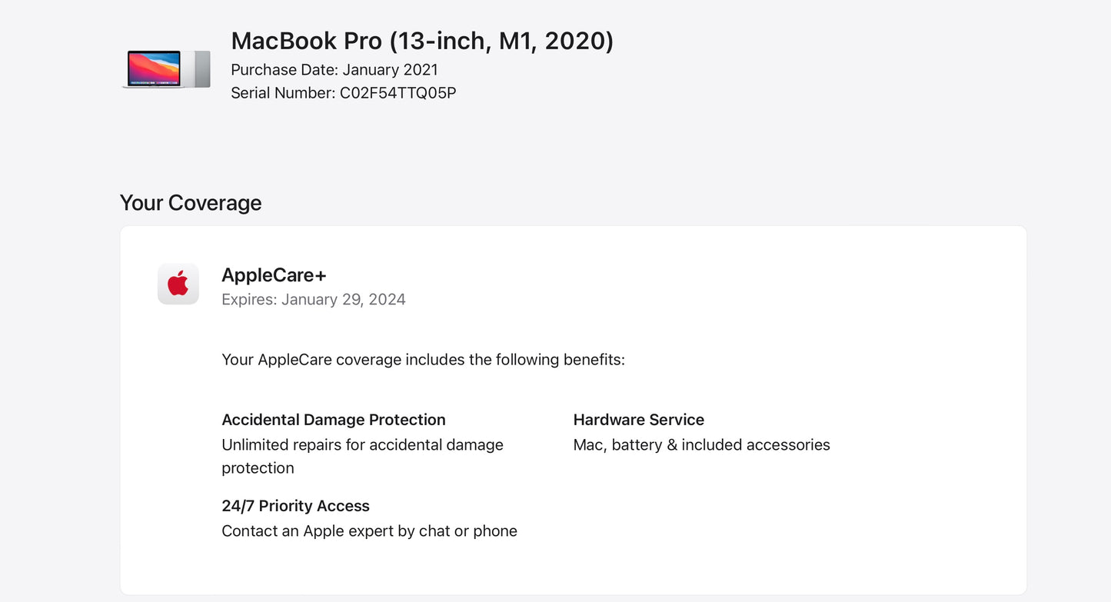The image size is (1111, 602).
Task: Click the 'MacBook Pro' product name text
Action: [306, 41]
